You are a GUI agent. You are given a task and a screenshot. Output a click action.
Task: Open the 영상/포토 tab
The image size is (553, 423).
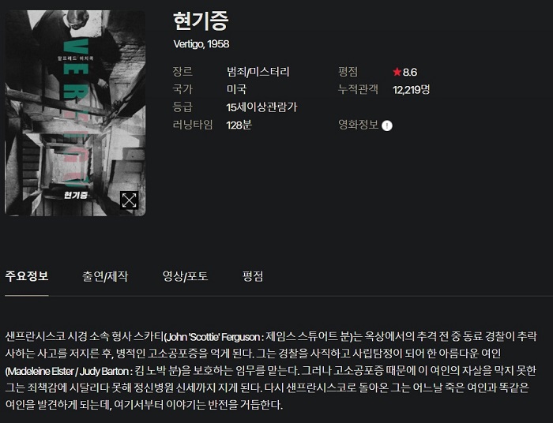tap(185, 275)
